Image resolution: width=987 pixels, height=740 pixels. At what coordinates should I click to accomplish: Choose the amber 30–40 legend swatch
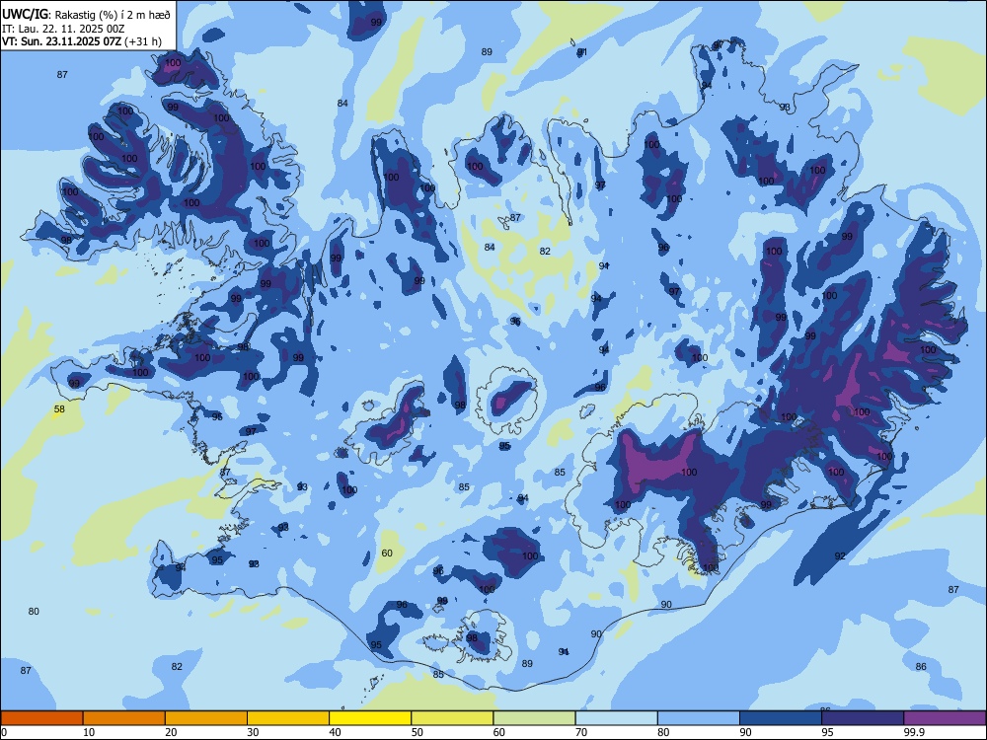pos(288,718)
